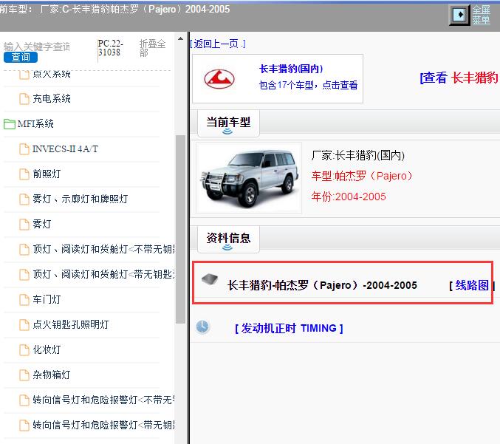The height and width of the screenshot is (444, 500).
Task: Click the red 长丰猎豹 brand logo
Action: coord(219,79)
